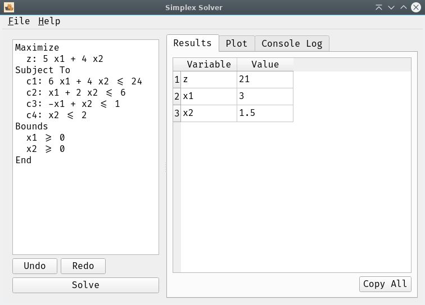Screen dimensions: 425x305
Task: Copy all results with Copy All
Action: tap(385, 284)
